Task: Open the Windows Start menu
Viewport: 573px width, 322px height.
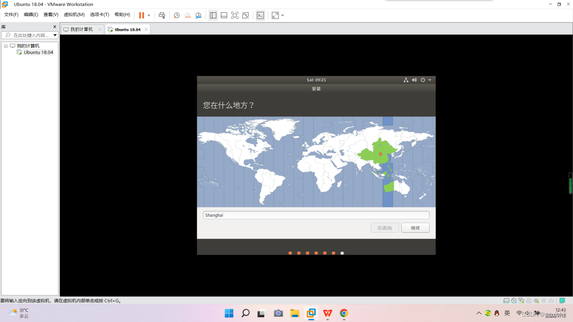Action: pos(229,313)
